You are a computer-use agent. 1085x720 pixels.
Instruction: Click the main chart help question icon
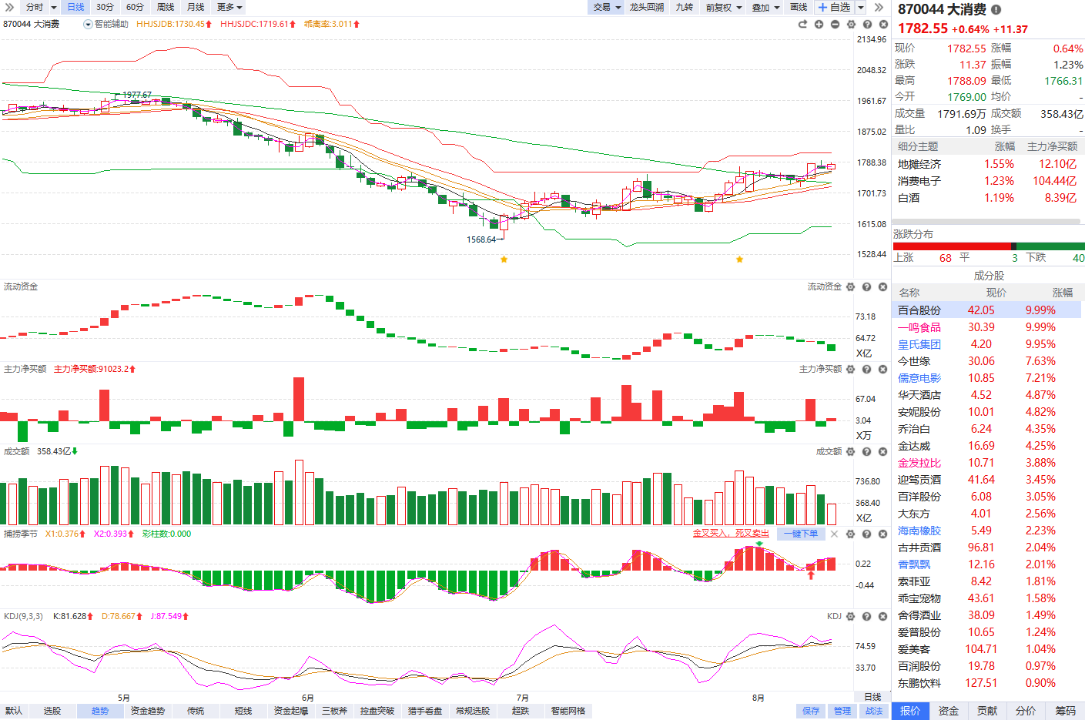tap(867, 24)
